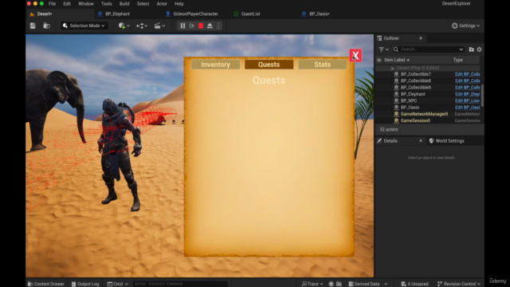Toggle the Outliner visibility eye column
The image size is (510, 287).
(379, 60)
